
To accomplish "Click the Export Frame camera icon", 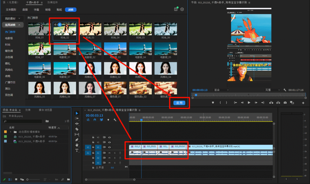I will pos(285,103).
